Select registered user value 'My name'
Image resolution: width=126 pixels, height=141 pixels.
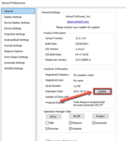point(78,80)
